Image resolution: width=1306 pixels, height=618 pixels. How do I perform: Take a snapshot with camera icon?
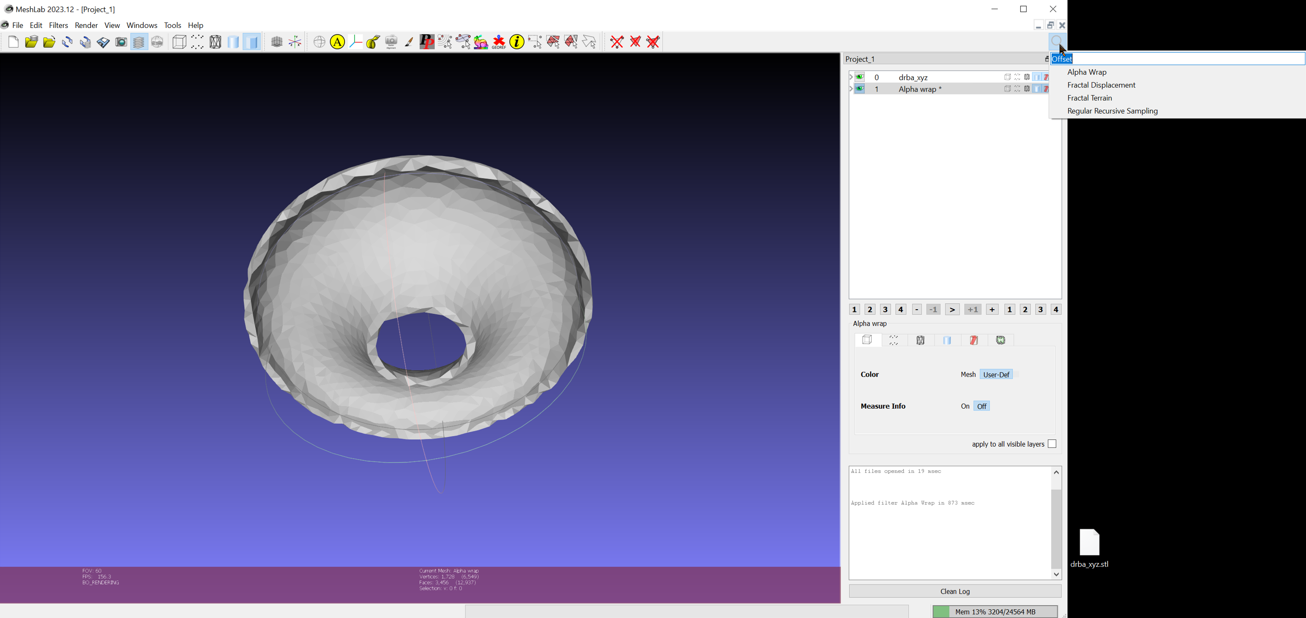coord(121,42)
